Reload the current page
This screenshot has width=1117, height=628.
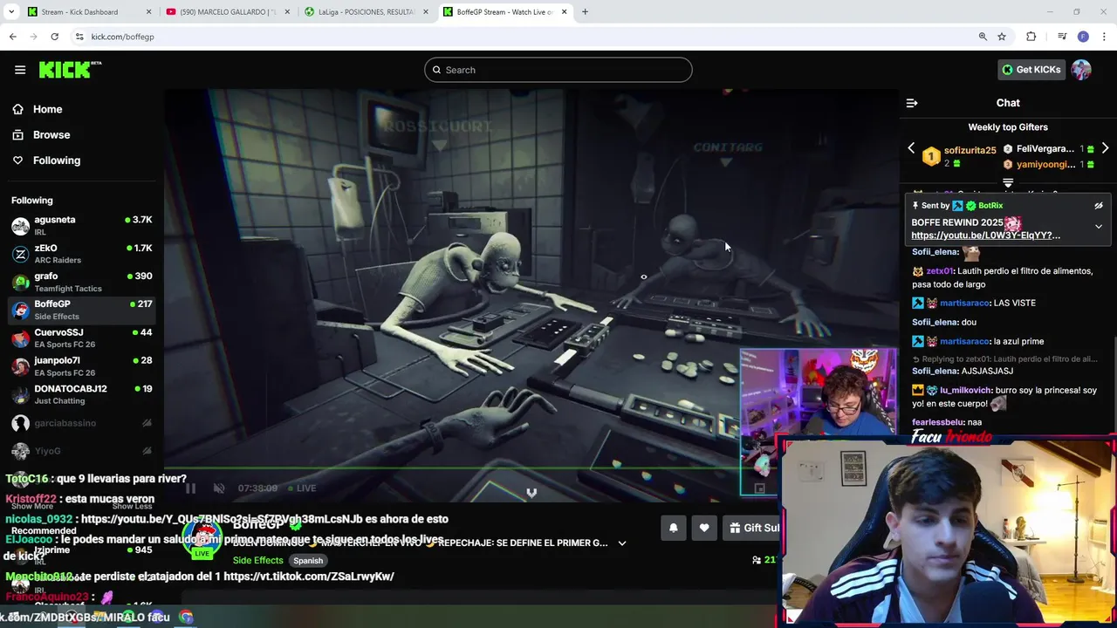[55, 37]
